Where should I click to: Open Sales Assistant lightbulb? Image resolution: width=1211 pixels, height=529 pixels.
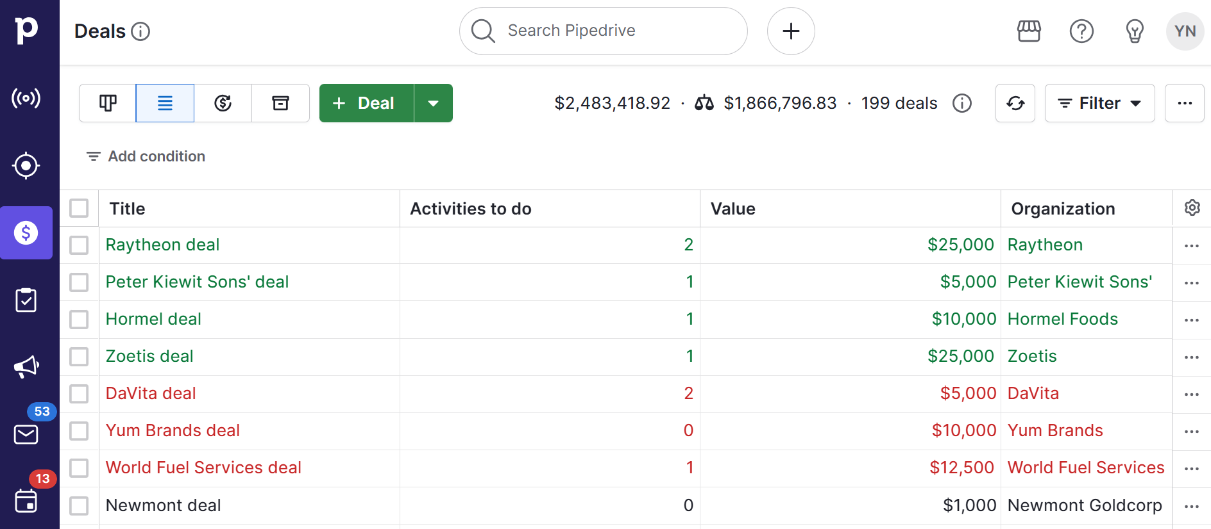pyautogui.click(x=1134, y=31)
